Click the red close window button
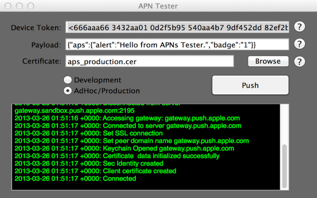Image resolution: width=317 pixels, height=198 pixels. 8,6
